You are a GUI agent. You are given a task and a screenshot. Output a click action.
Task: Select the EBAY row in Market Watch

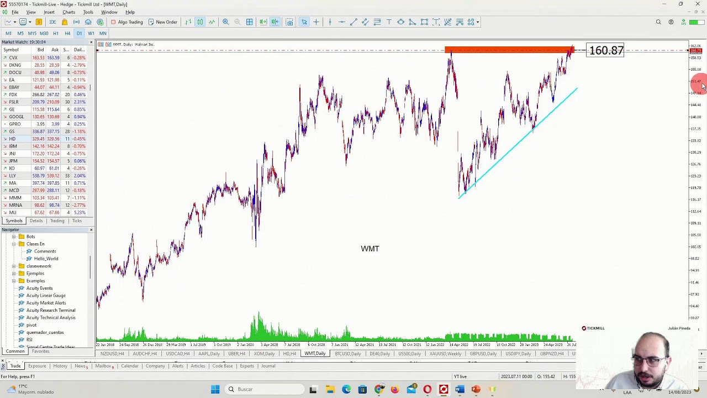tap(44, 87)
